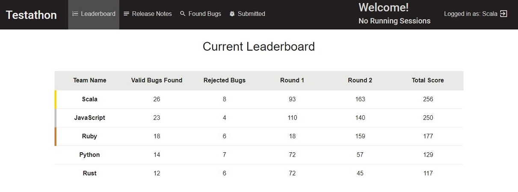Click the logout icon beside Scala
This screenshot has width=518, height=192.
503,14
